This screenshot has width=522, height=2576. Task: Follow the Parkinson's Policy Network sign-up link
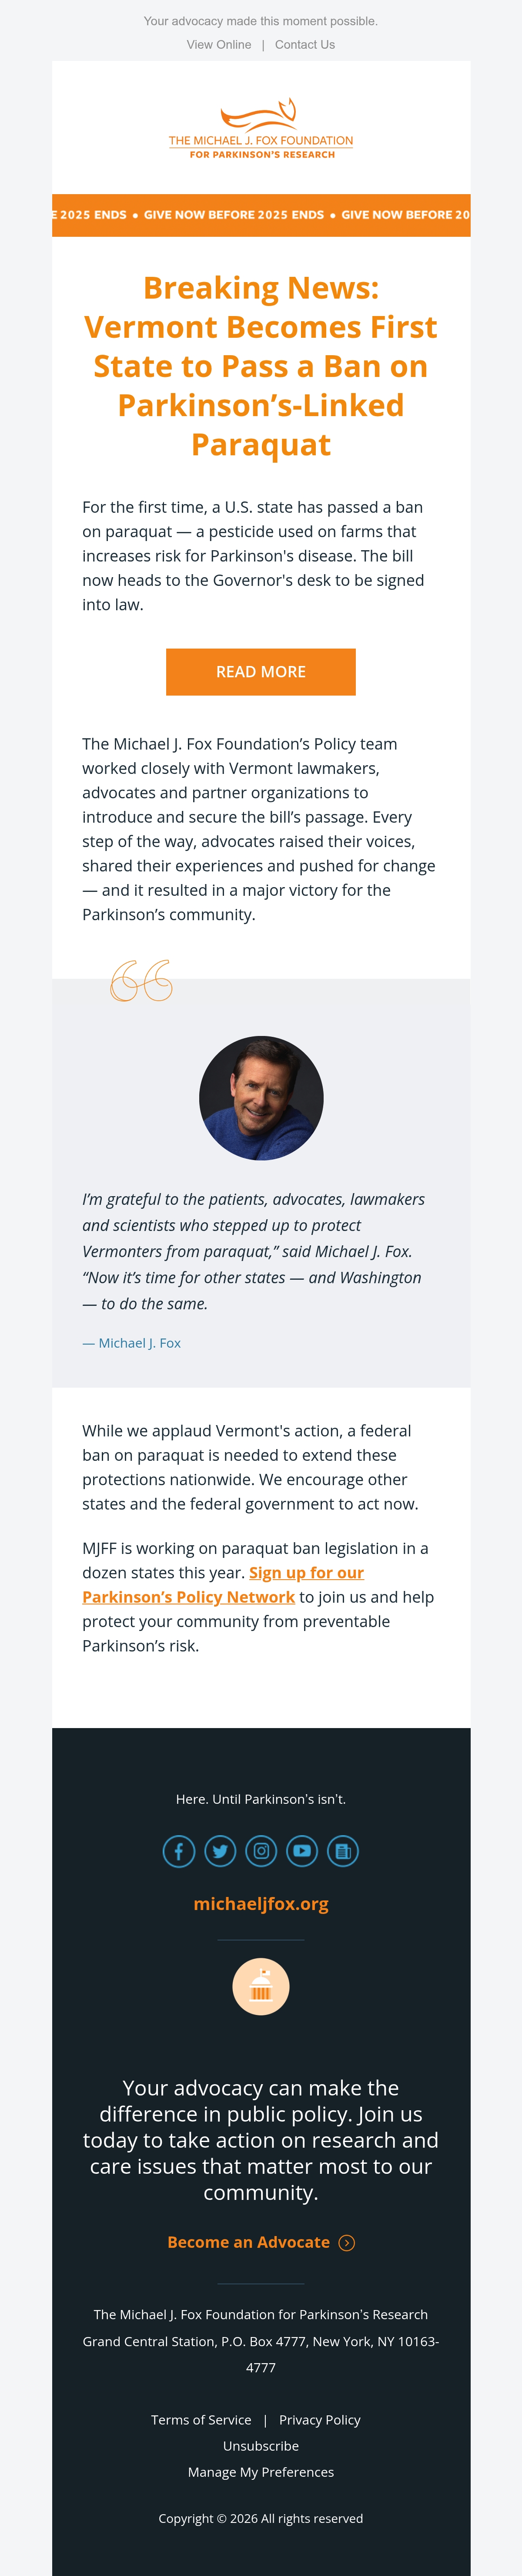point(224,1585)
